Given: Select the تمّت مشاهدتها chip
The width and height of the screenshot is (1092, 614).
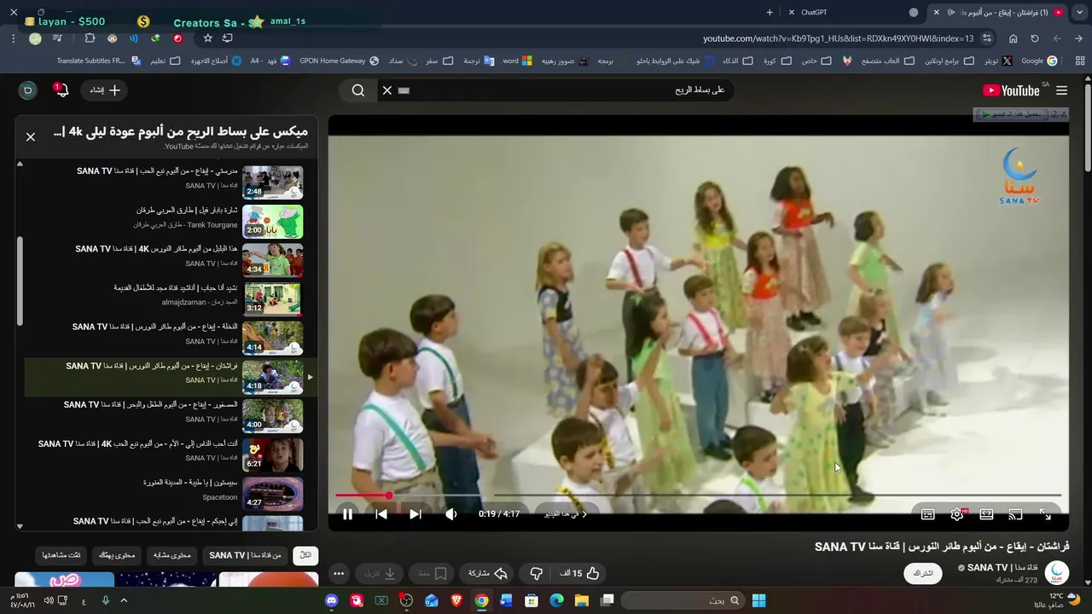Looking at the screenshot, I should [x=61, y=555].
